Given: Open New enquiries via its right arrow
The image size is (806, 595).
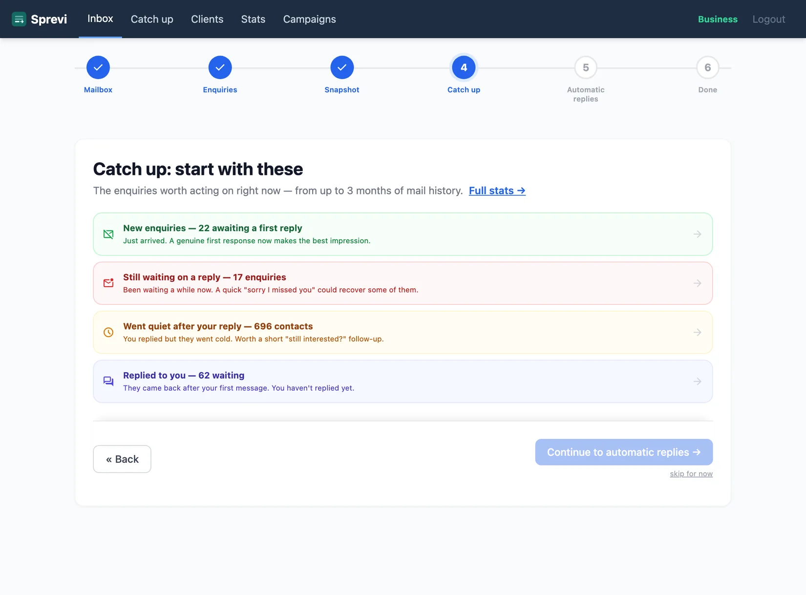Looking at the screenshot, I should click(x=698, y=234).
